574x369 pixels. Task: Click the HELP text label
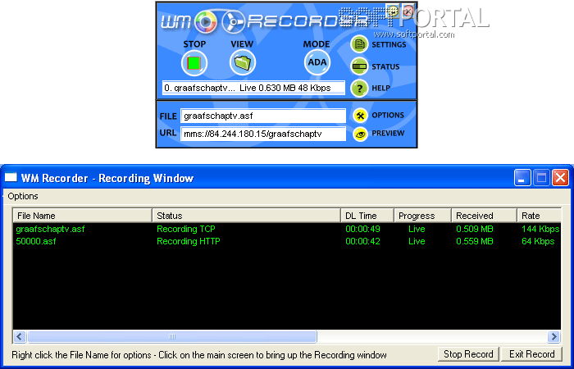(380, 89)
